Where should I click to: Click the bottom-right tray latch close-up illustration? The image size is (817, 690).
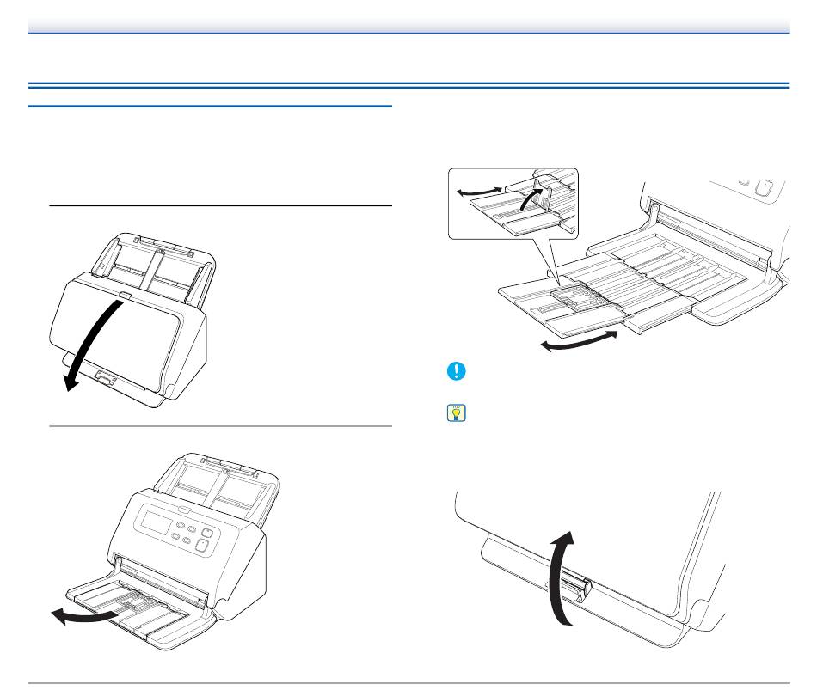[x=590, y=569]
